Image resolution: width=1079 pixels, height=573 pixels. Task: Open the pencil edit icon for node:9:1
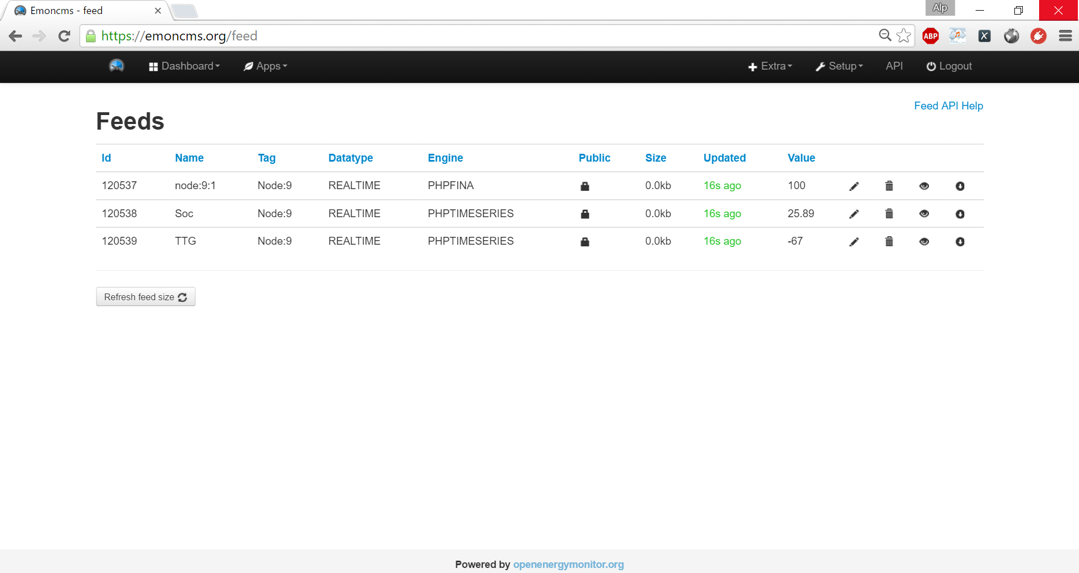click(x=854, y=186)
